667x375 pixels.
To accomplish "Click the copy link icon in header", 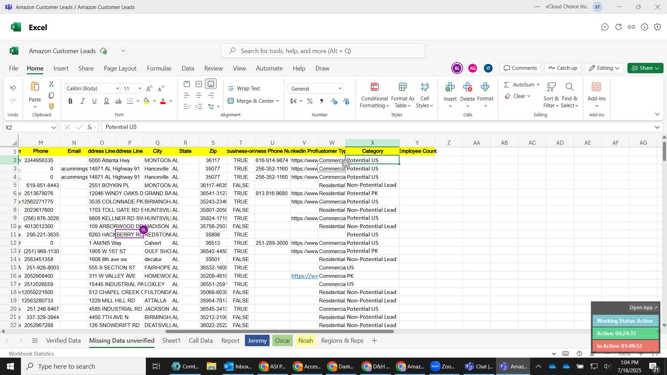I will pyautogui.click(x=632, y=27).
